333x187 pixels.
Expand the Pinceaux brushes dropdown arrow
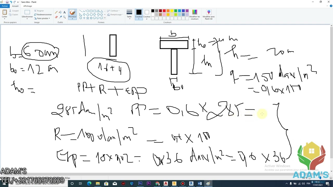coord(72,19)
